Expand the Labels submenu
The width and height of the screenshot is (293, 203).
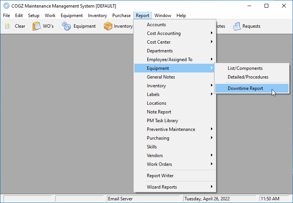point(175,94)
